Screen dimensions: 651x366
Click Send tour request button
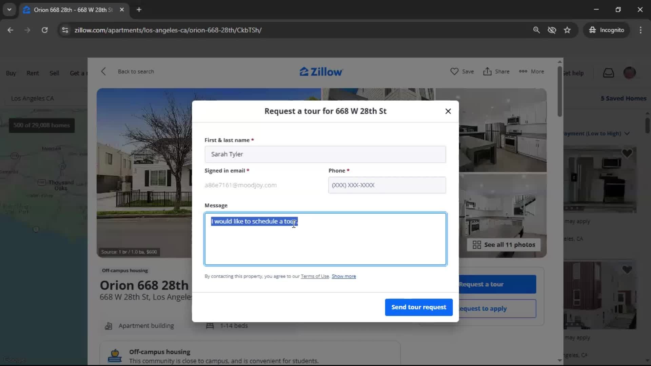pos(418,307)
